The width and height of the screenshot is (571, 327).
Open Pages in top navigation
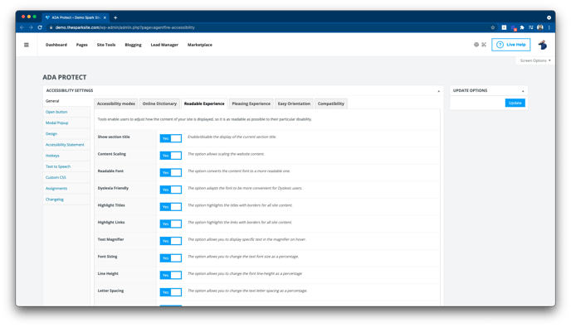coord(82,45)
